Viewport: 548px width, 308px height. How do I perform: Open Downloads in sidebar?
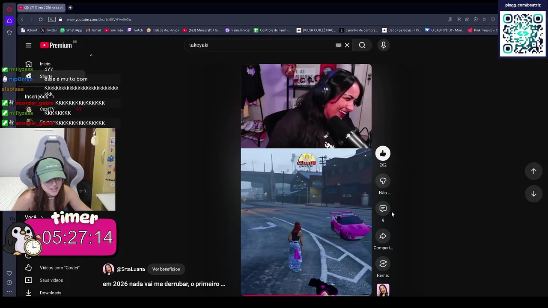[x=51, y=293]
